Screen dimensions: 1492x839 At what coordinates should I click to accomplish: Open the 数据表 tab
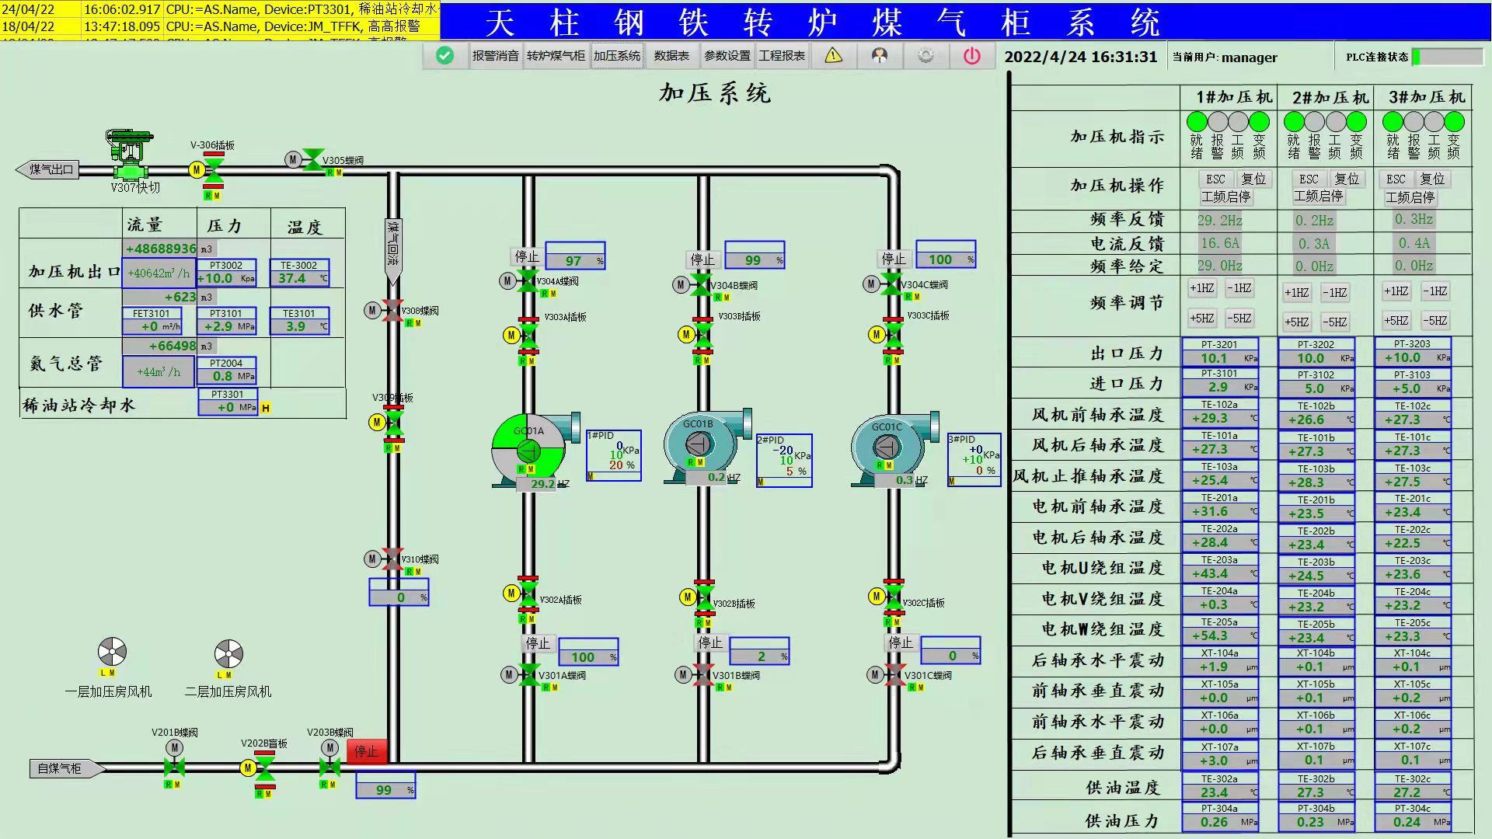click(x=671, y=56)
